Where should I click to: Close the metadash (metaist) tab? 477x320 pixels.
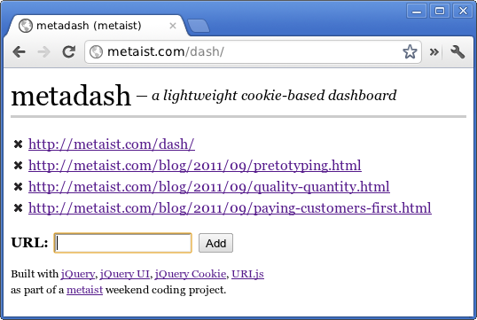(x=173, y=26)
